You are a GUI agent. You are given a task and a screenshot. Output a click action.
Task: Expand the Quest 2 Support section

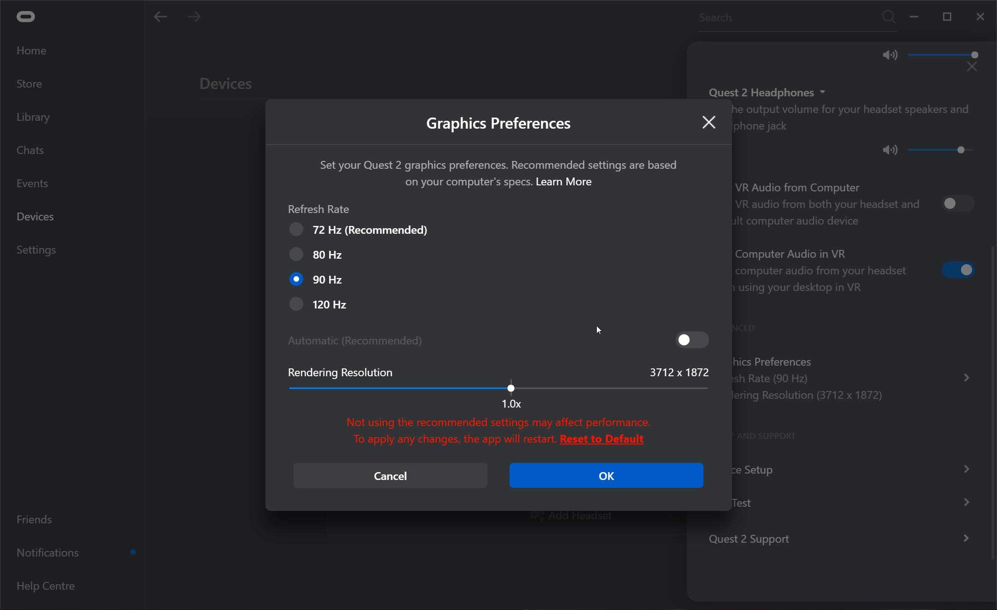pyautogui.click(x=966, y=538)
